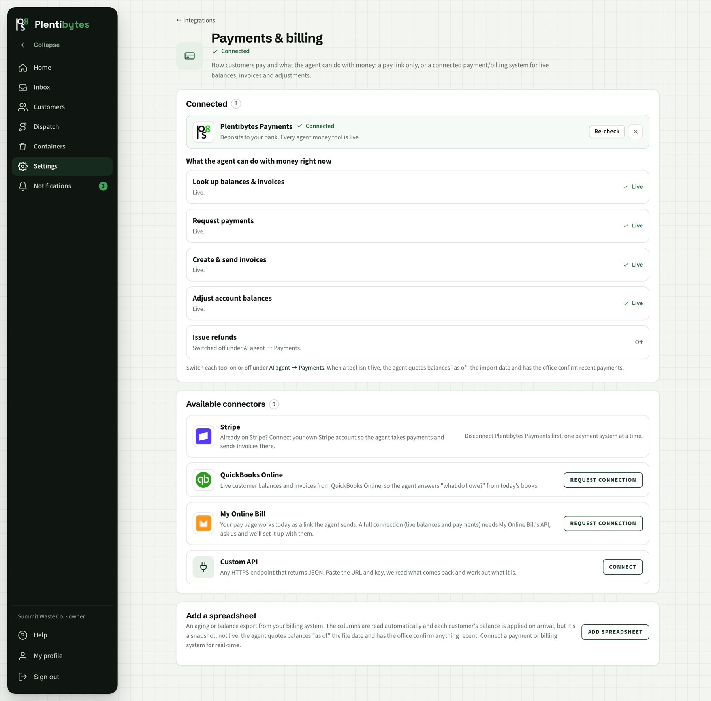711x701 pixels.
Task: Open the Inbox page
Action: click(62, 87)
